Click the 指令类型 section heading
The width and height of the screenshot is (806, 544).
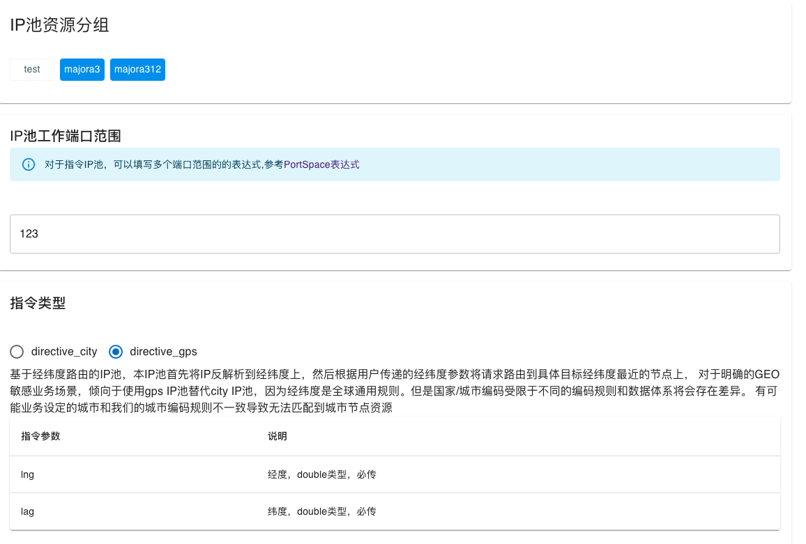38,302
